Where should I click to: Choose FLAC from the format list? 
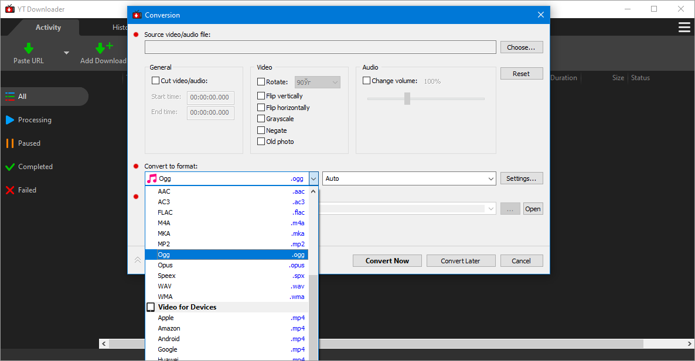(165, 212)
